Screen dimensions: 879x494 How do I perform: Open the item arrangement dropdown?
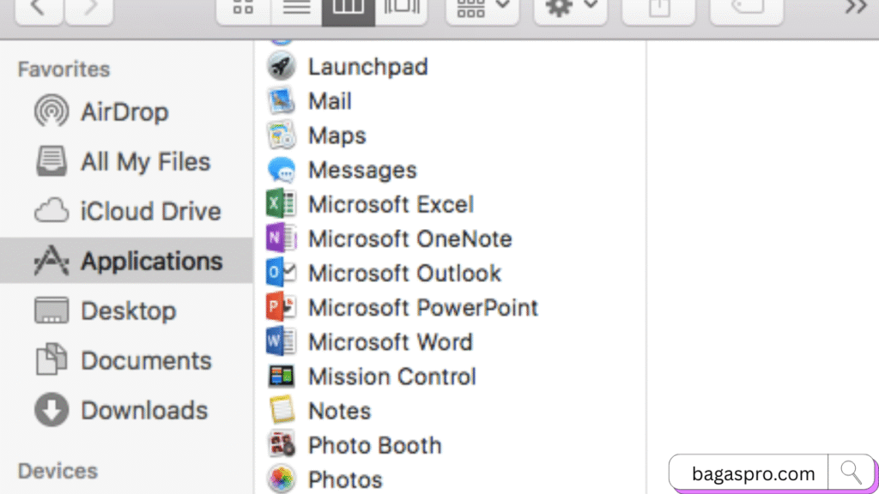point(482,9)
